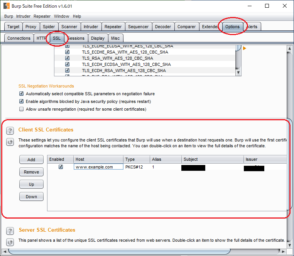Open the Sessions options sub-tab
The width and height of the screenshot is (294, 256).
tap(76, 38)
